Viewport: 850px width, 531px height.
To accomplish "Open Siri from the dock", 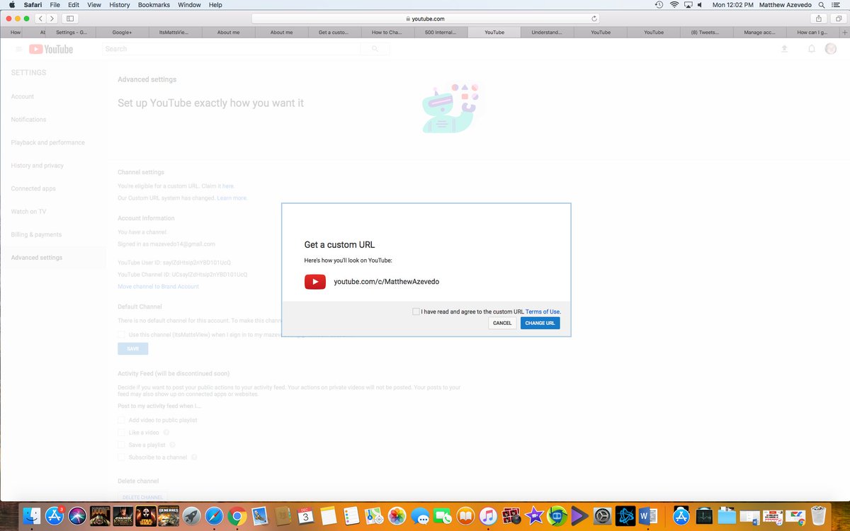I will pyautogui.click(x=76, y=516).
